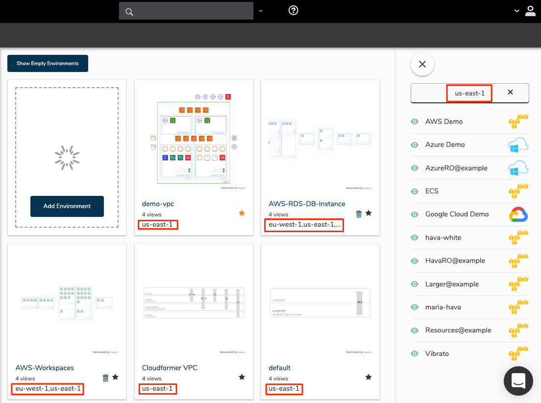The height and width of the screenshot is (403, 541).
Task: Select HavaRO@example from the sidebar list
Action: [x=455, y=261]
